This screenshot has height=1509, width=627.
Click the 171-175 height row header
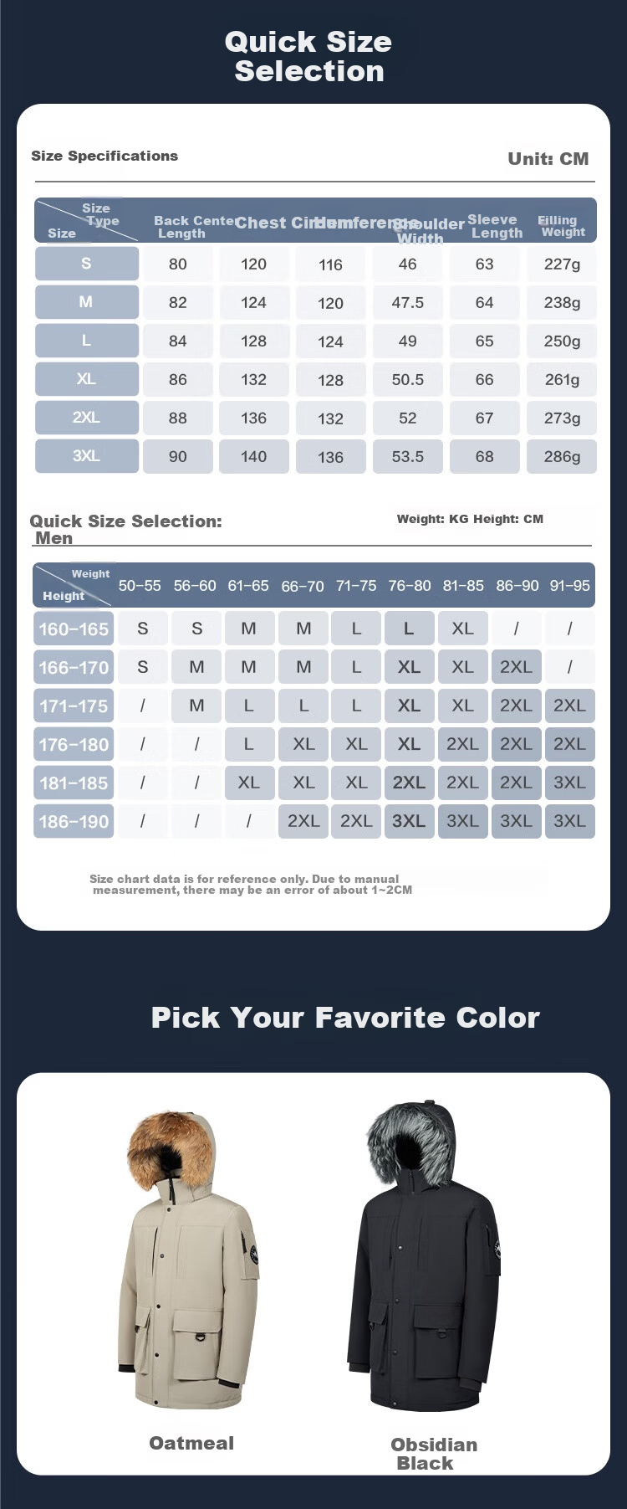click(74, 706)
